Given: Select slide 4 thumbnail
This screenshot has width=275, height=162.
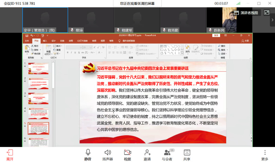Looking at the screenshot, I should click(39, 113).
